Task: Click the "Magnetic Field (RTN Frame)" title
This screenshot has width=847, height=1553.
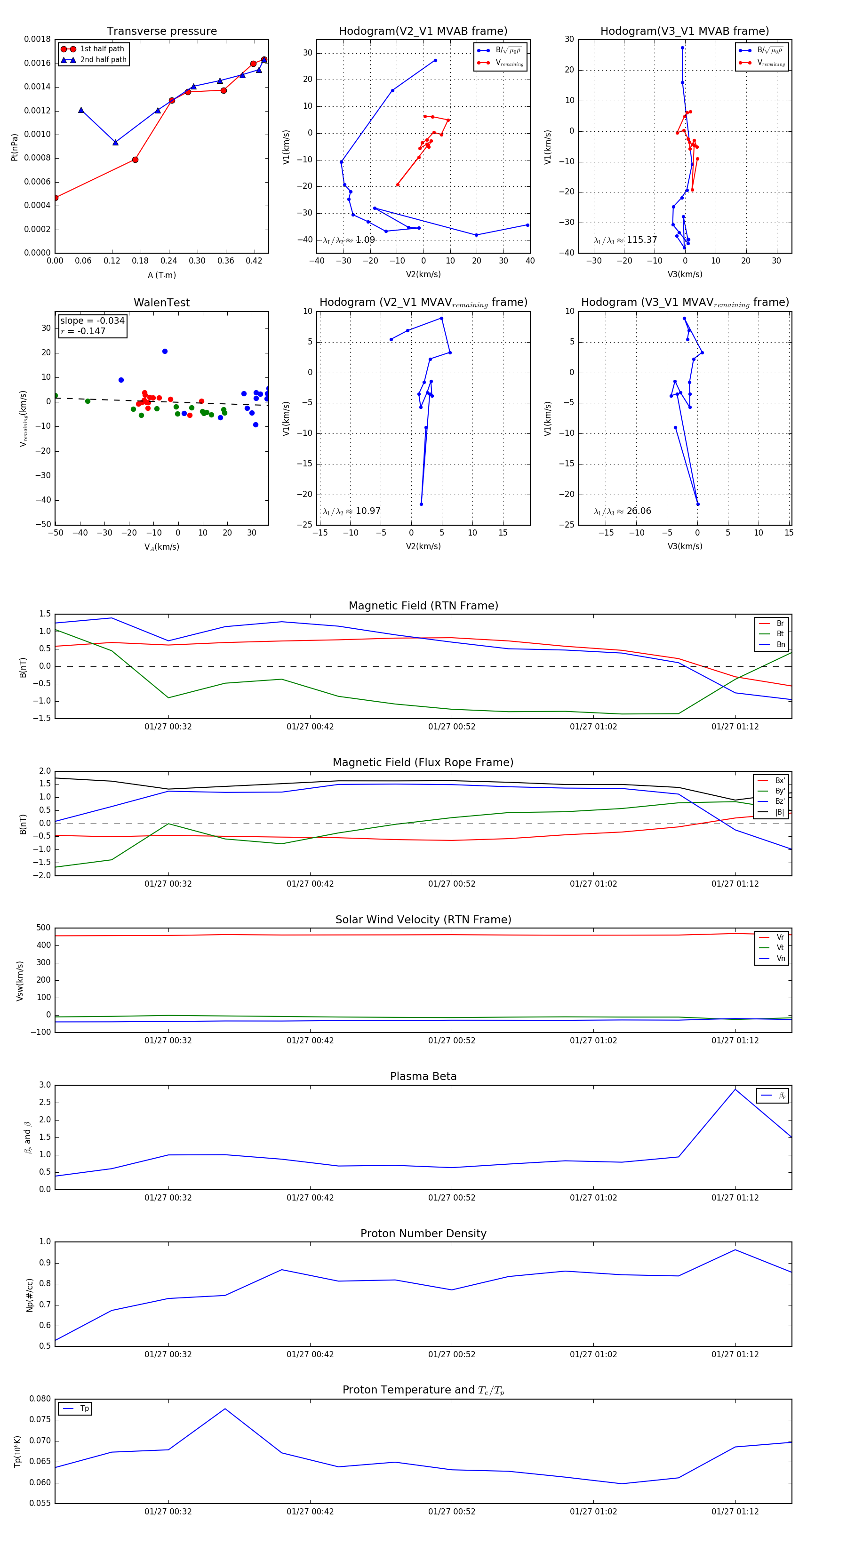Action: click(x=423, y=606)
